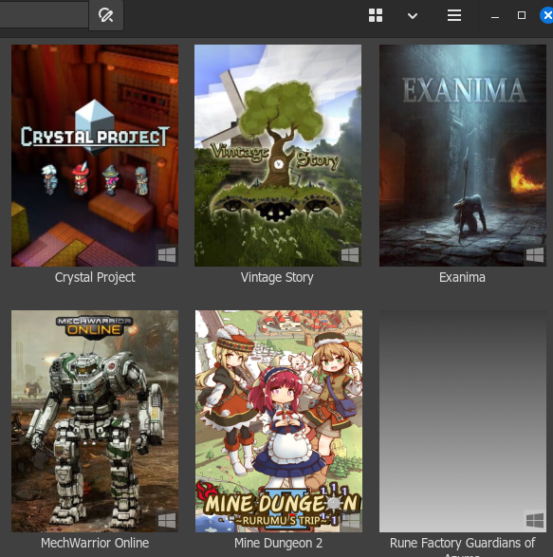
Task: Select the Crystal Project cover art
Action: click(95, 156)
